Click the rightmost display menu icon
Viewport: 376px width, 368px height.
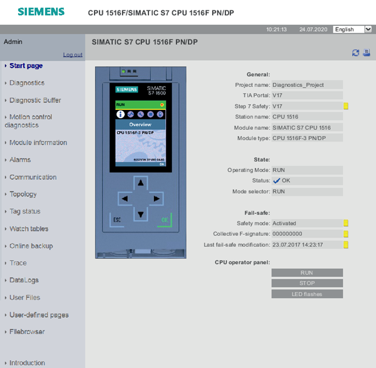[160, 114]
